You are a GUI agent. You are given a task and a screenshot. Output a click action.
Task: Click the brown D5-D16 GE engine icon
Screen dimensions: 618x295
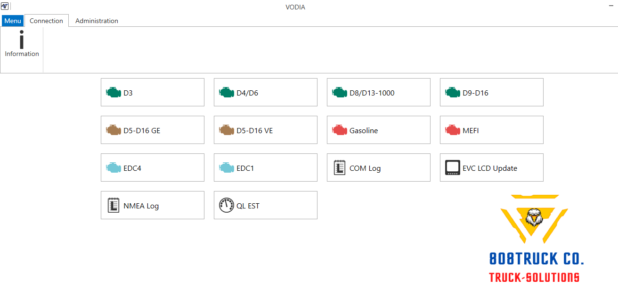[x=114, y=130]
